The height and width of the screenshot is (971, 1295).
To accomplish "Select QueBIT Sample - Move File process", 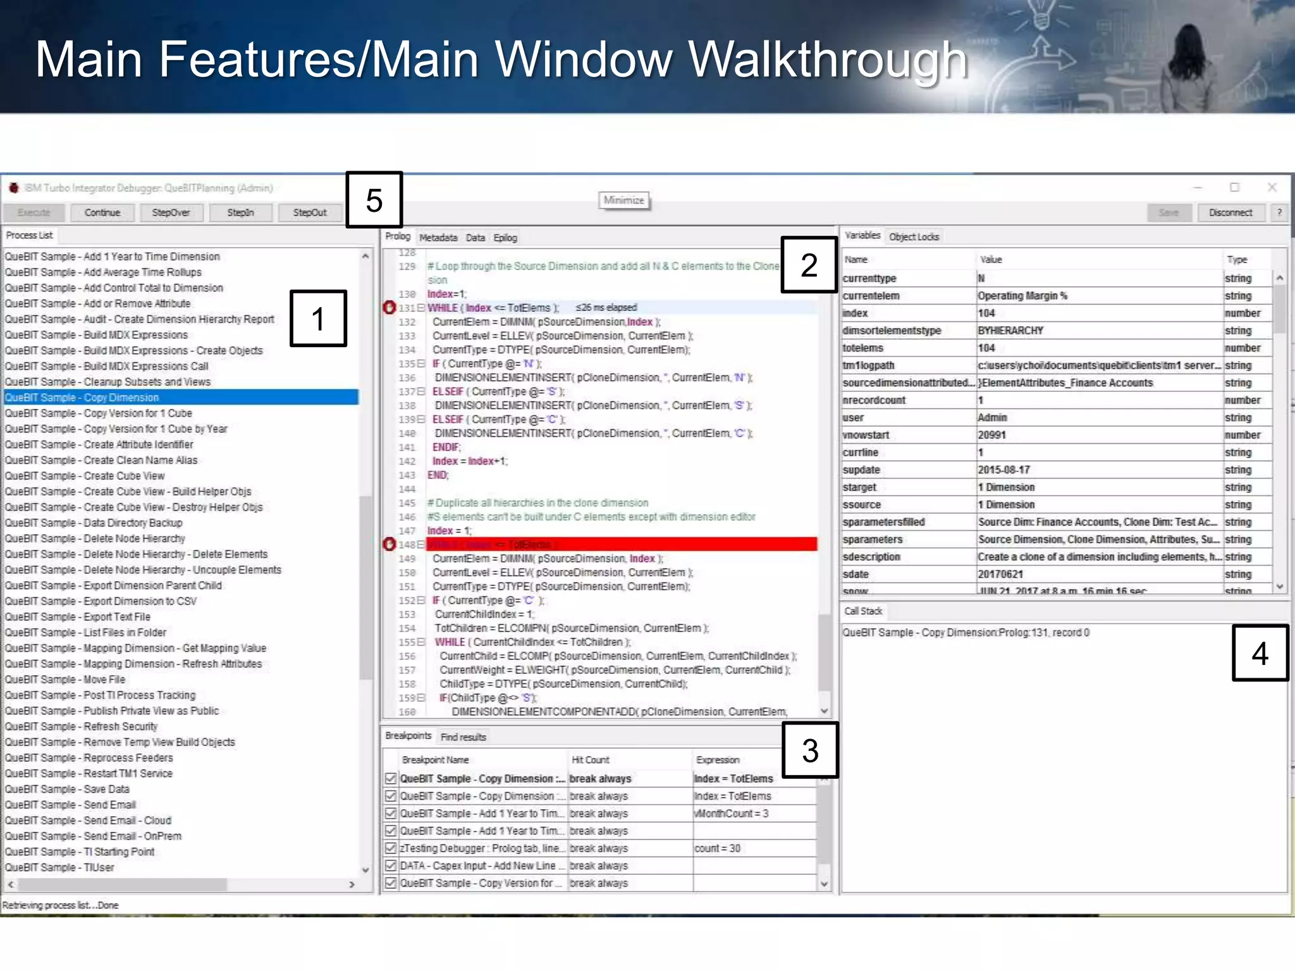I will coord(64,679).
